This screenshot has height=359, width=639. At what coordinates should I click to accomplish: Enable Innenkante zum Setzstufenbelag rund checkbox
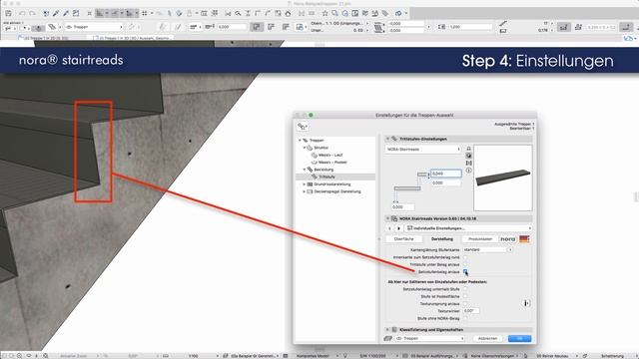[465, 257]
